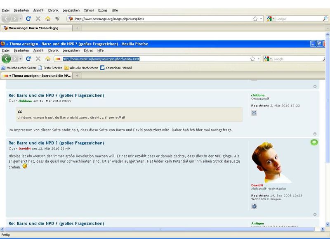Screen dimensions: 330x239
Task: Click the website globe icon under DavidM's profile
Action: click(254, 206)
